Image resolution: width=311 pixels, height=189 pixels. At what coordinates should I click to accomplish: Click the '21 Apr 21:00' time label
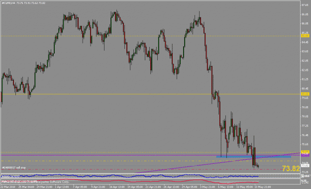click(x=153, y=187)
